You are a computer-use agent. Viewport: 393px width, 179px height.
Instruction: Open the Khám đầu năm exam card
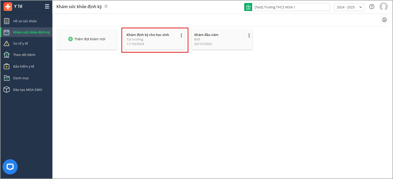[x=222, y=39]
